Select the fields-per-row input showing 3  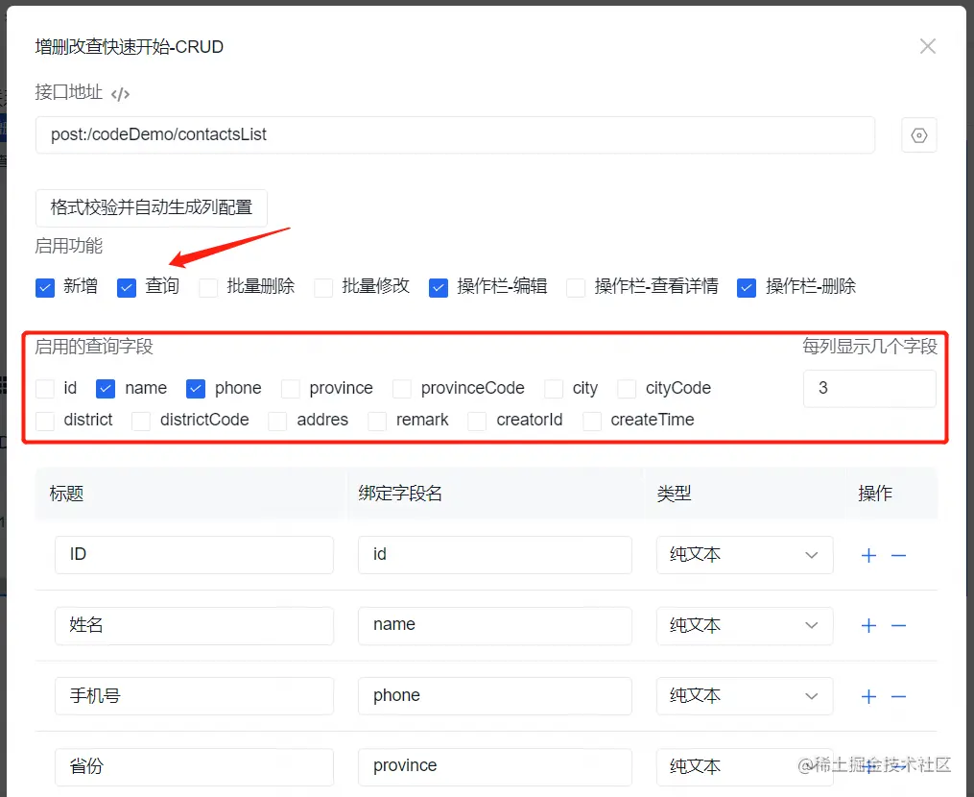tap(868, 388)
